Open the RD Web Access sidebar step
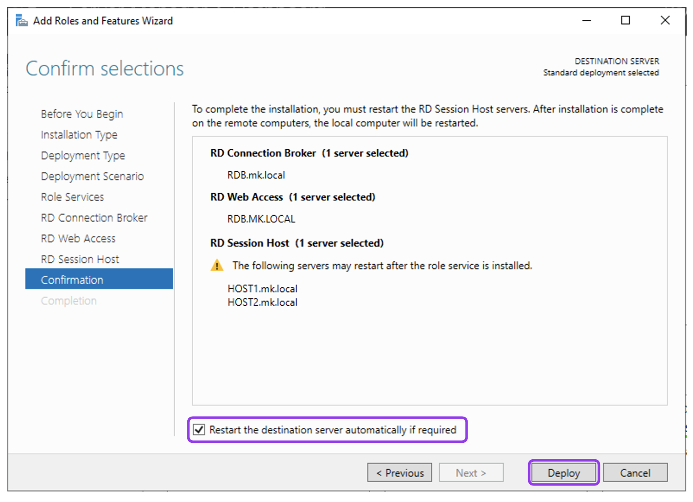Screen dimensions: 693x502 coord(78,239)
